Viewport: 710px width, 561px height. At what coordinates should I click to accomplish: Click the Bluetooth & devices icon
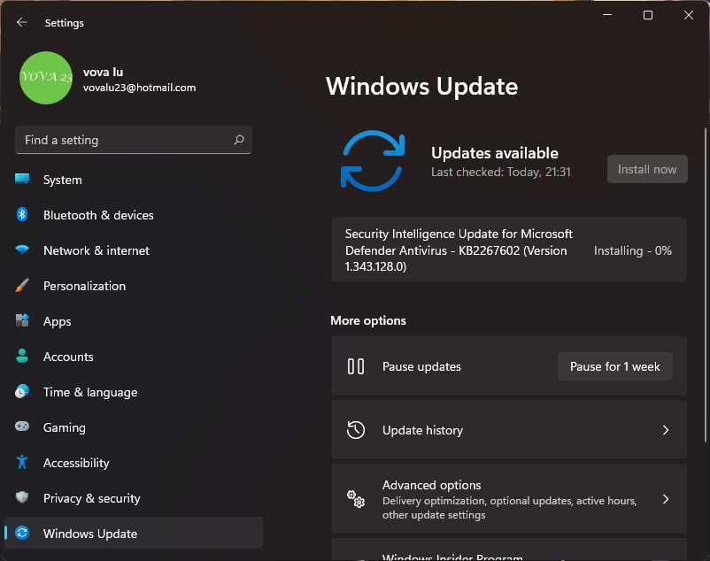click(22, 214)
